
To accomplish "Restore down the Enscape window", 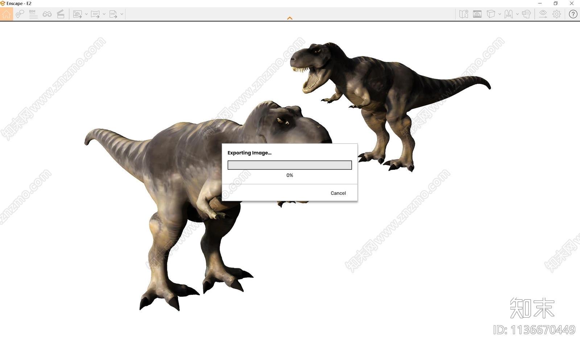I will [556, 3].
